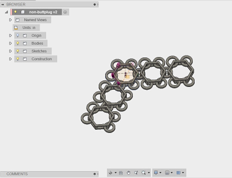This screenshot has width=232, height=178.
Task: Toggle Origin folder visibility bulb
Action: 18,35
